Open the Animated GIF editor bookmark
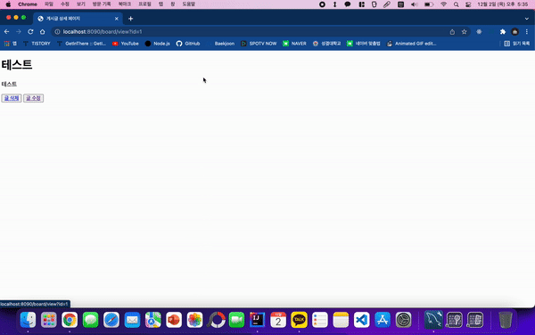Viewport: 535px width, 335px height. (x=411, y=44)
